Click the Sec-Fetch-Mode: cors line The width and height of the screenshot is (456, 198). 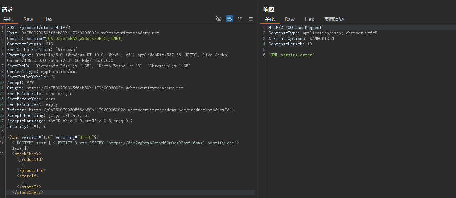point(31,99)
